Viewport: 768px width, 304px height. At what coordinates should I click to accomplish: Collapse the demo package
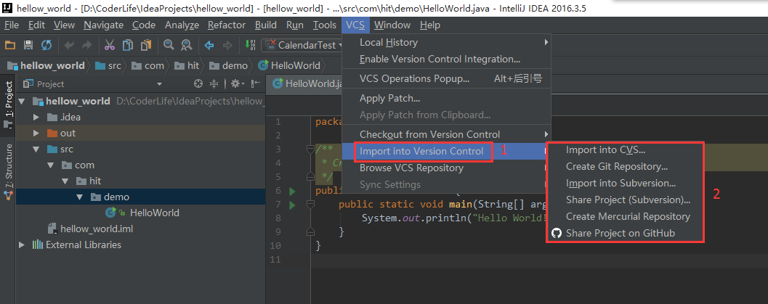(80, 197)
